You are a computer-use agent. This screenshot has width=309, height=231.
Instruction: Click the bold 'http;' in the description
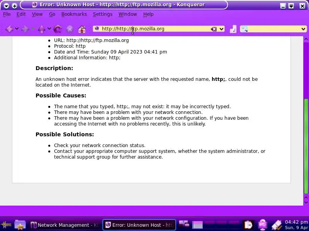(x=218, y=79)
